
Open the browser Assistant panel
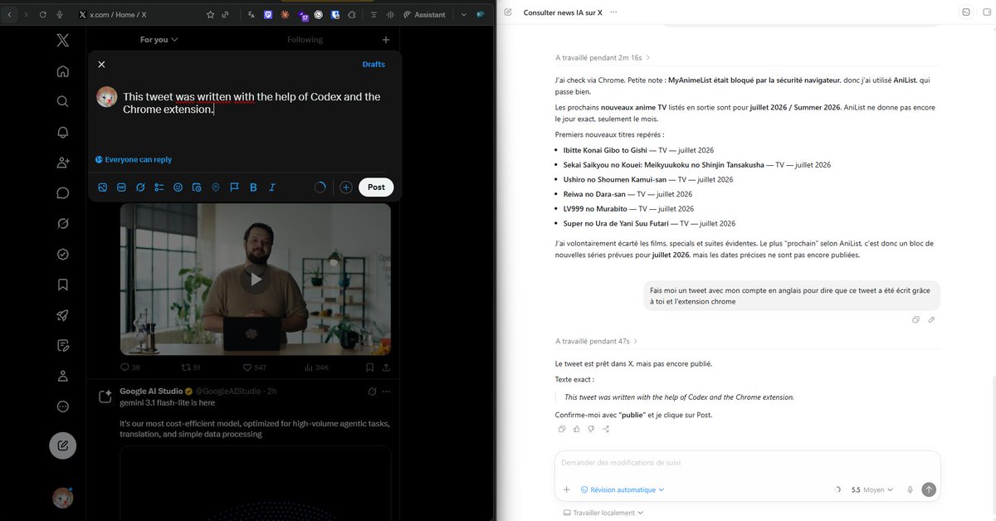point(424,15)
